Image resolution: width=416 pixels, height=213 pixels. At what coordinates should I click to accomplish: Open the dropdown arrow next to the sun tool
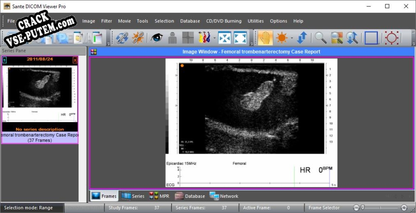[292, 38]
